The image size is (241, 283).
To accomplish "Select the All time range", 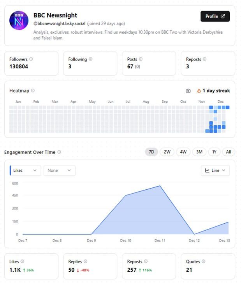I will click(x=229, y=152).
